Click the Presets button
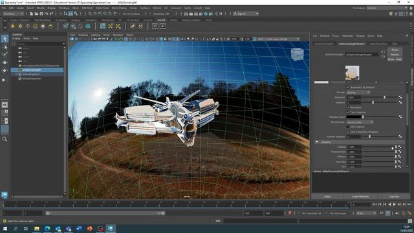 click(395, 54)
